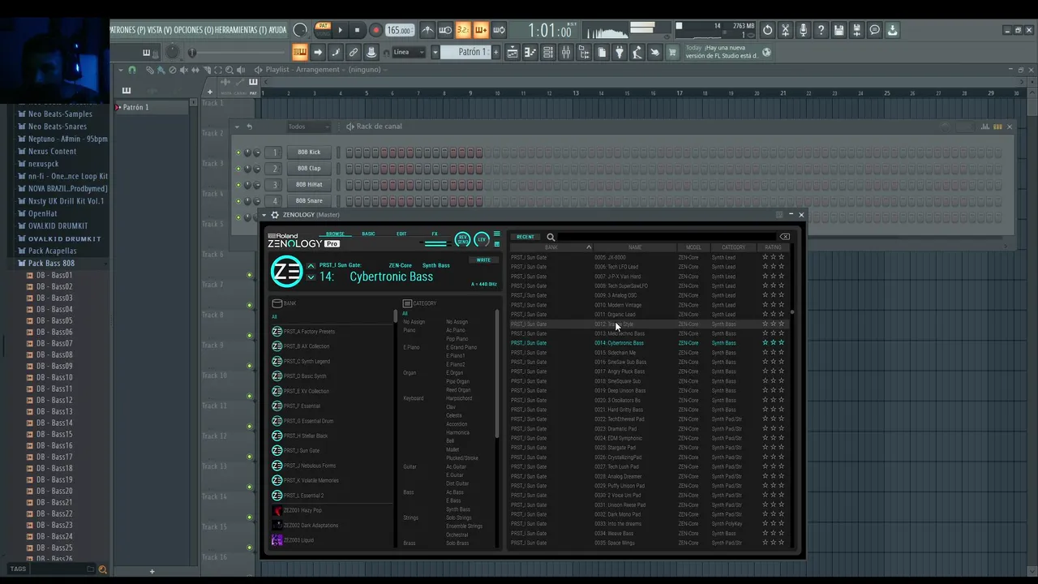The height and width of the screenshot is (584, 1038).
Task: Add new pattern with plus beside Patrón 1
Action: 495,52
